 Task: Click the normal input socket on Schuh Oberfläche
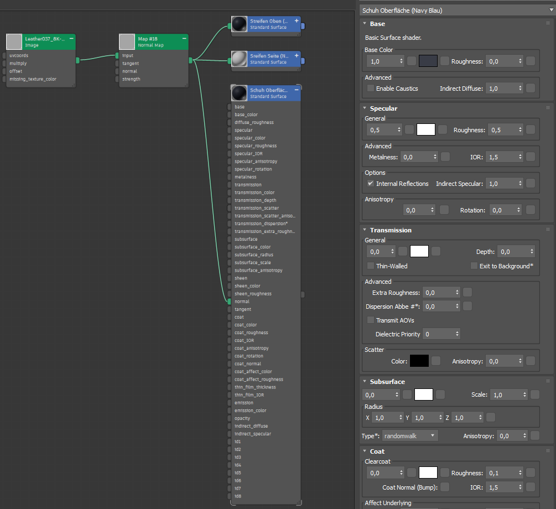(x=229, y=302)
